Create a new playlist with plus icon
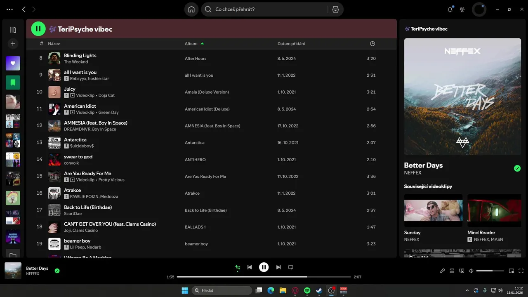The image size is (528, 297). 13,43
